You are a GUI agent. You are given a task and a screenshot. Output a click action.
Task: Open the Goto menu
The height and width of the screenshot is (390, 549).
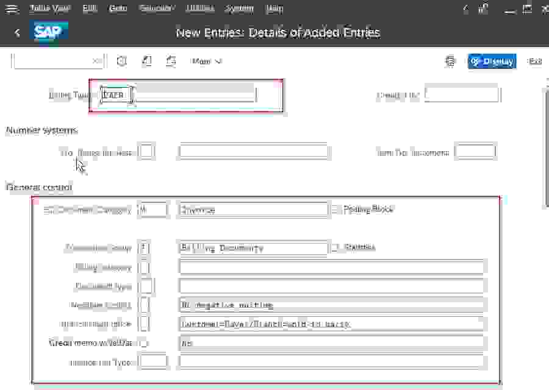(117, 8)
